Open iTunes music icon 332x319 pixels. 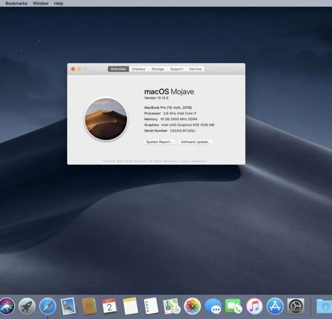(x=254, y=306)
